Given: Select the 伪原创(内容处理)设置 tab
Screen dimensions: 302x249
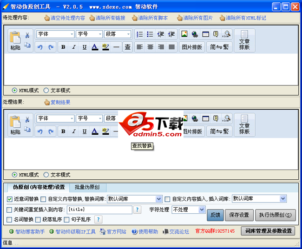Looking at the screenshot, I should (x=39, y=187).
